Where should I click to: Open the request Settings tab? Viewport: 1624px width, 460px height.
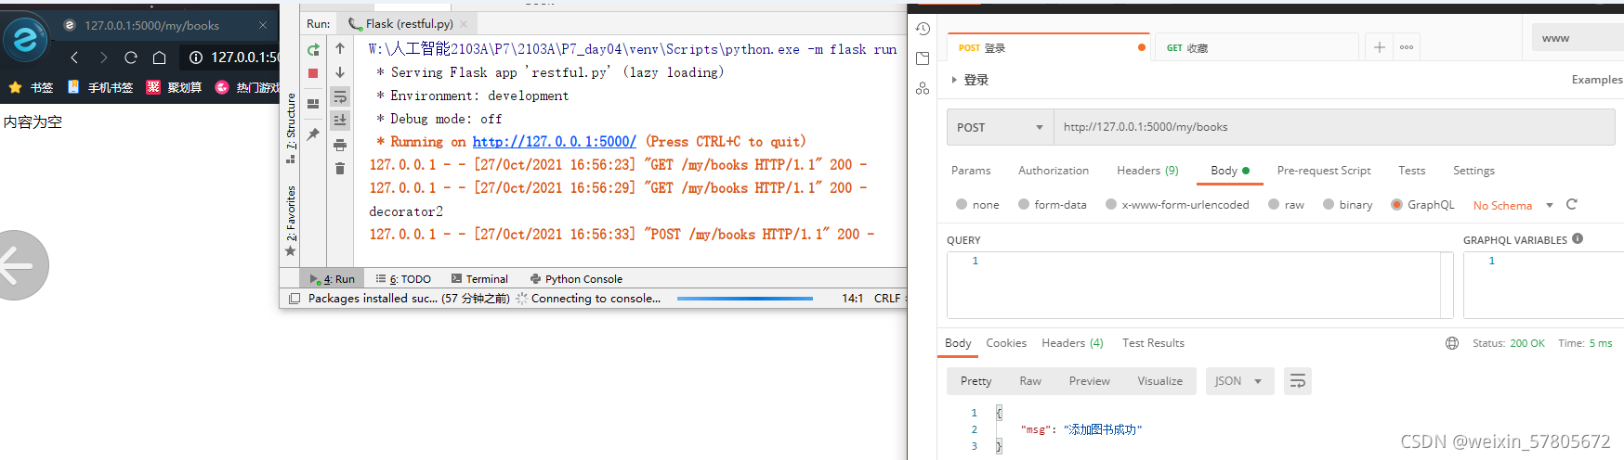tap(1473, 171)
